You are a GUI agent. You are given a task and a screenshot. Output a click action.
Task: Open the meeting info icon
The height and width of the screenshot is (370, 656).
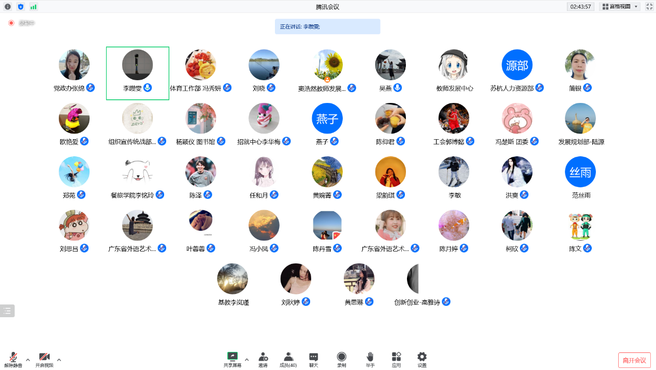coord(7,7)
